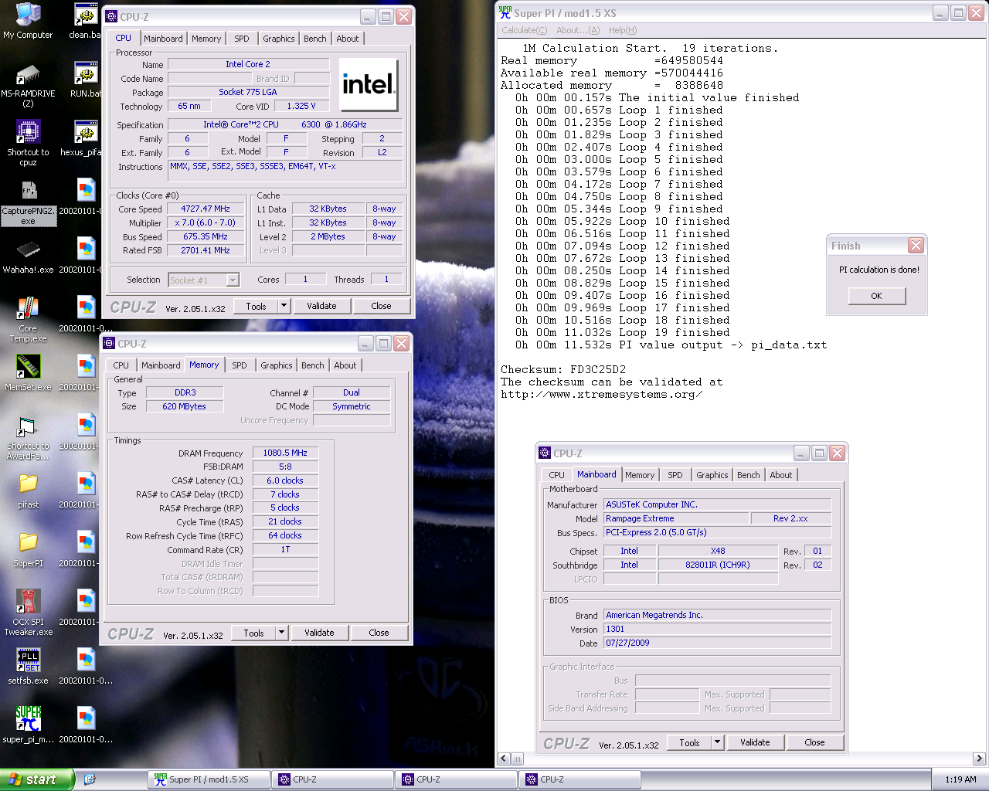Launch the Core Temp.exe icon
This screenshot has width=989, height=791.
(x=28, y=320)
